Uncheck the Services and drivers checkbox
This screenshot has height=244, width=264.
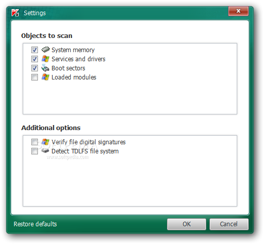click(x=34, y=59)
